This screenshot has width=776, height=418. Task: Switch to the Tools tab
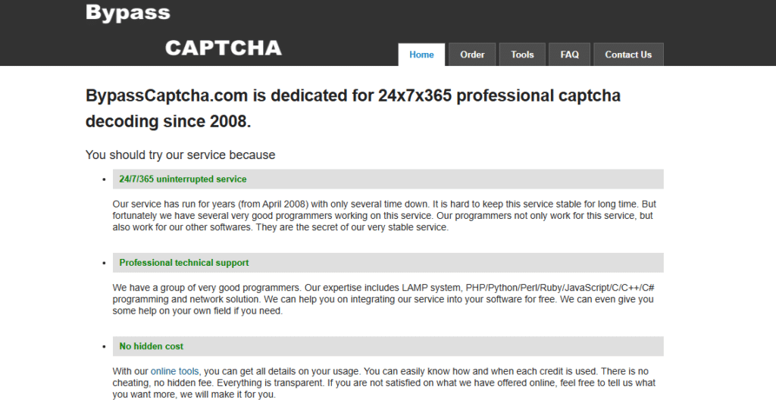point(522,55)
